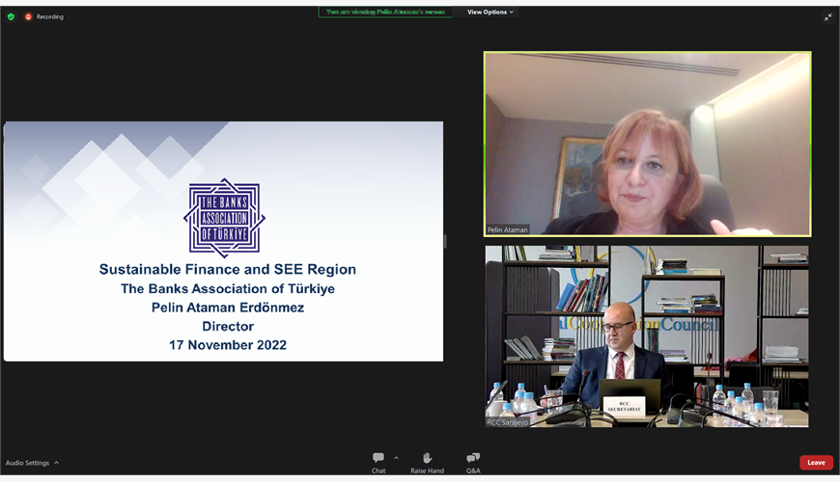This screenshot has height=482, width=840.
Task: Open the Chat panel
Action: [378, 463]
